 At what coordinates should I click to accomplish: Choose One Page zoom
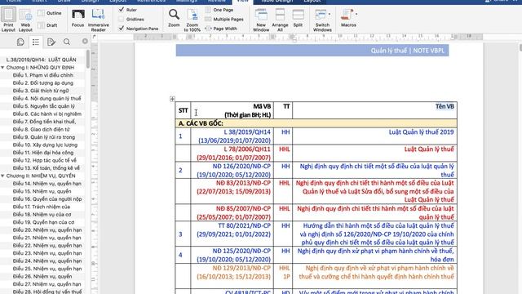219,10
